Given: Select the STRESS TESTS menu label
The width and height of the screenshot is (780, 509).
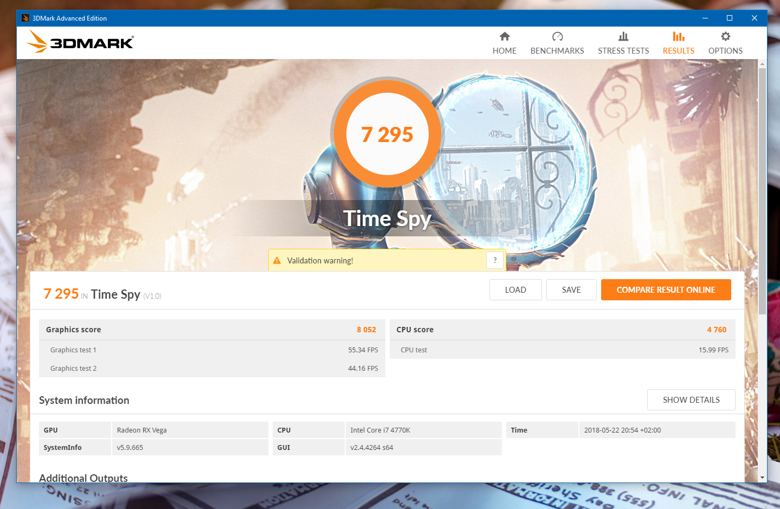Looking at the screenshot, I should click(623, 51).
